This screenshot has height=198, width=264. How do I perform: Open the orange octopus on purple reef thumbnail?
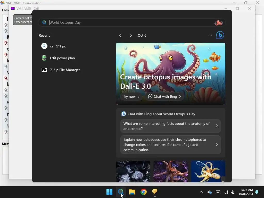pyautogui.click(x=171, y=171)
